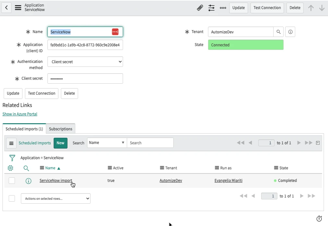328x226 pixels.
Task: Preview ServiceNow import record info icon
Action: [x=28, y=181]
